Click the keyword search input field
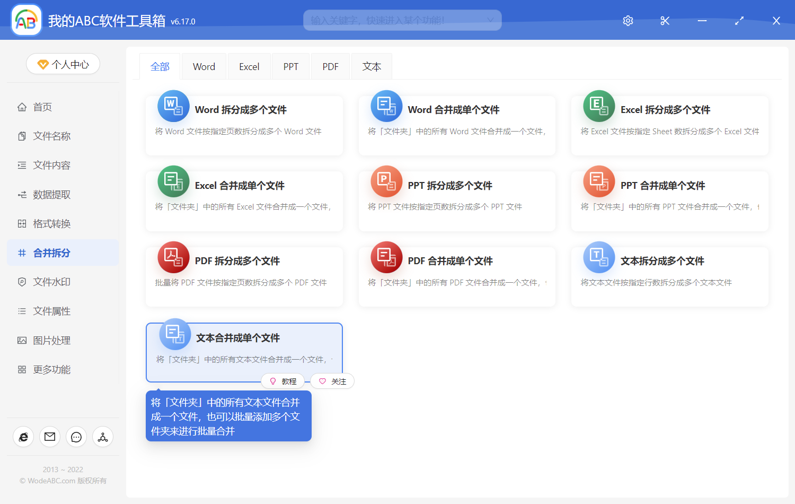Screen dimensions: 795x504 pyautogui.click(x=395, y=20)
